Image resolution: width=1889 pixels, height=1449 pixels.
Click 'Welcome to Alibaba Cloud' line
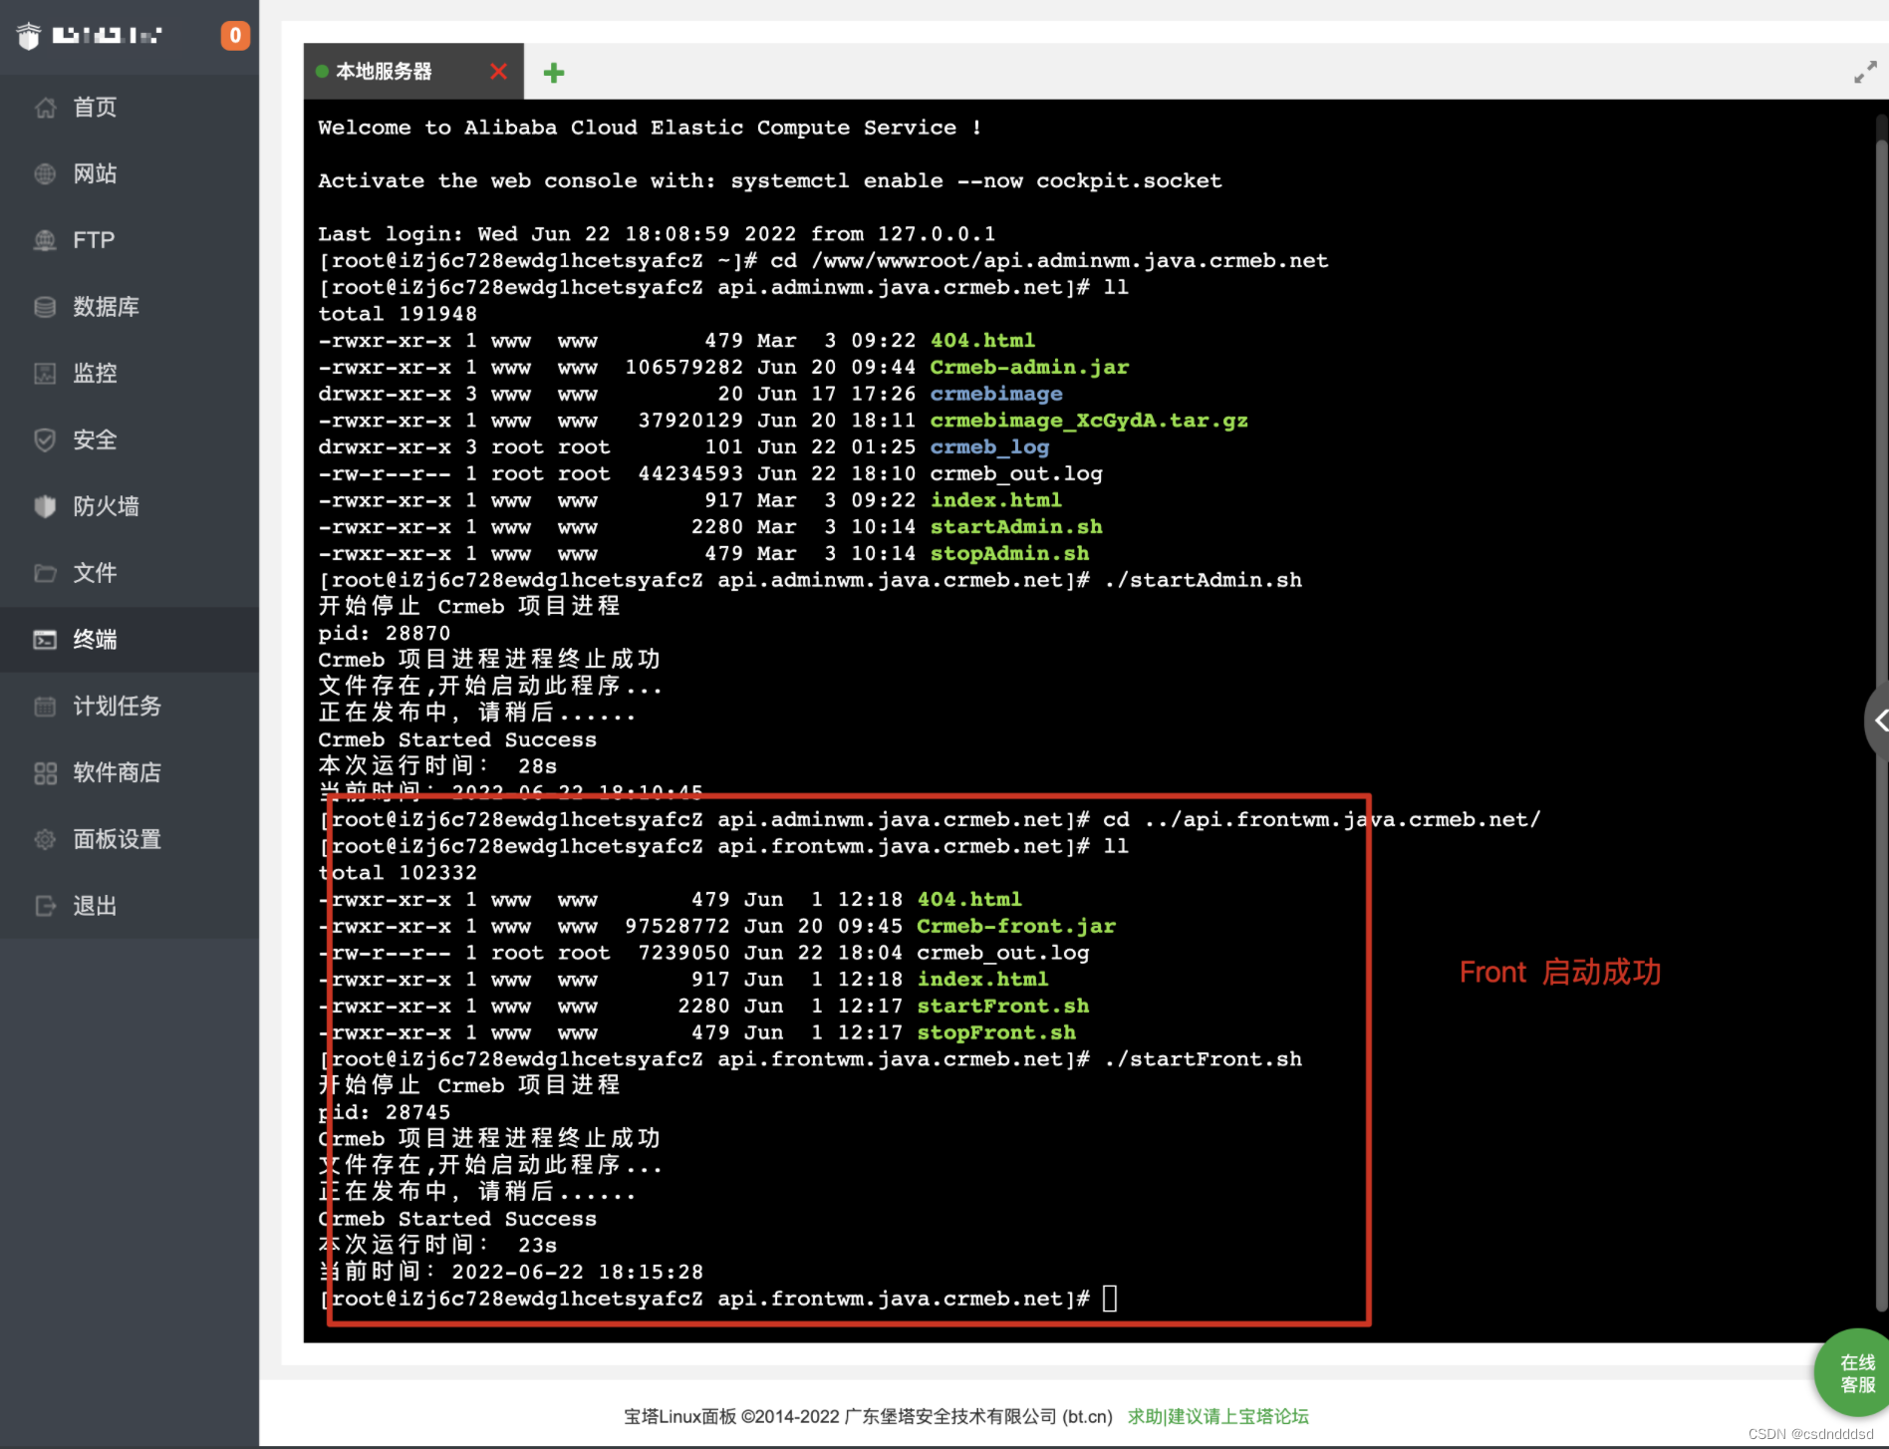650,128
